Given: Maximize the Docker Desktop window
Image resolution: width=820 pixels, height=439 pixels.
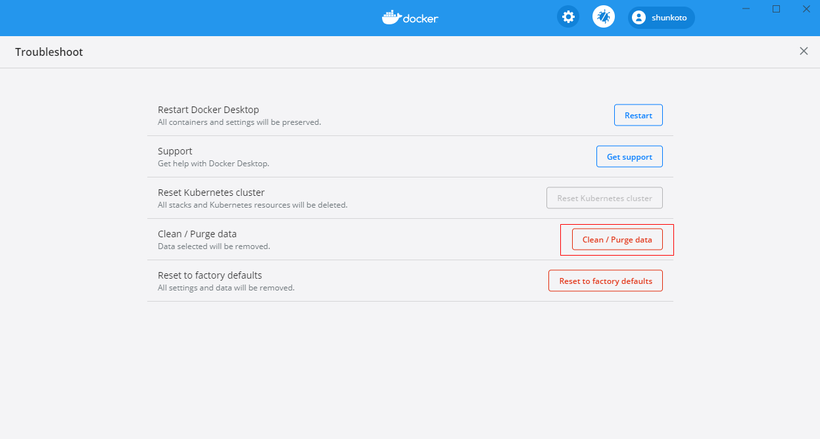Looking at the screenshot, I should pyautogui.click(x=776, y=9).
